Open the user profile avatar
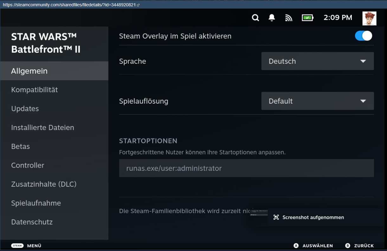The height and width of the screenshot is (251, 387). pyautogui.click(x=370, y=18)
